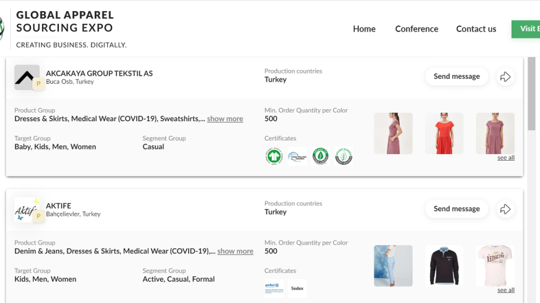Viewport: 540px width, 303px height.
Task: Open the AKCAKAYA GROUP TEKSTIL AS title
Action: click(99, 74)
